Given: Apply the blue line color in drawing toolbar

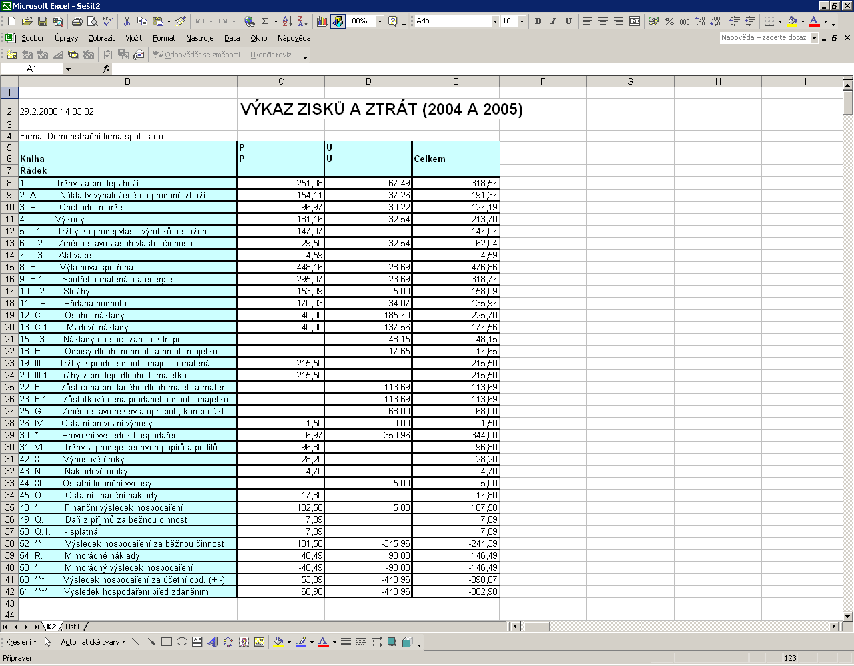Looking at the screenshot, I should [301, 642].
